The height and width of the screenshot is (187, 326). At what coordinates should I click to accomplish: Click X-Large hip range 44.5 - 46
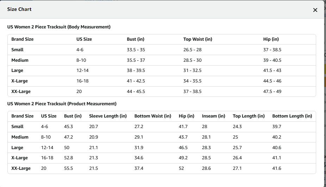pyautogui.click(x=272, y=81)
